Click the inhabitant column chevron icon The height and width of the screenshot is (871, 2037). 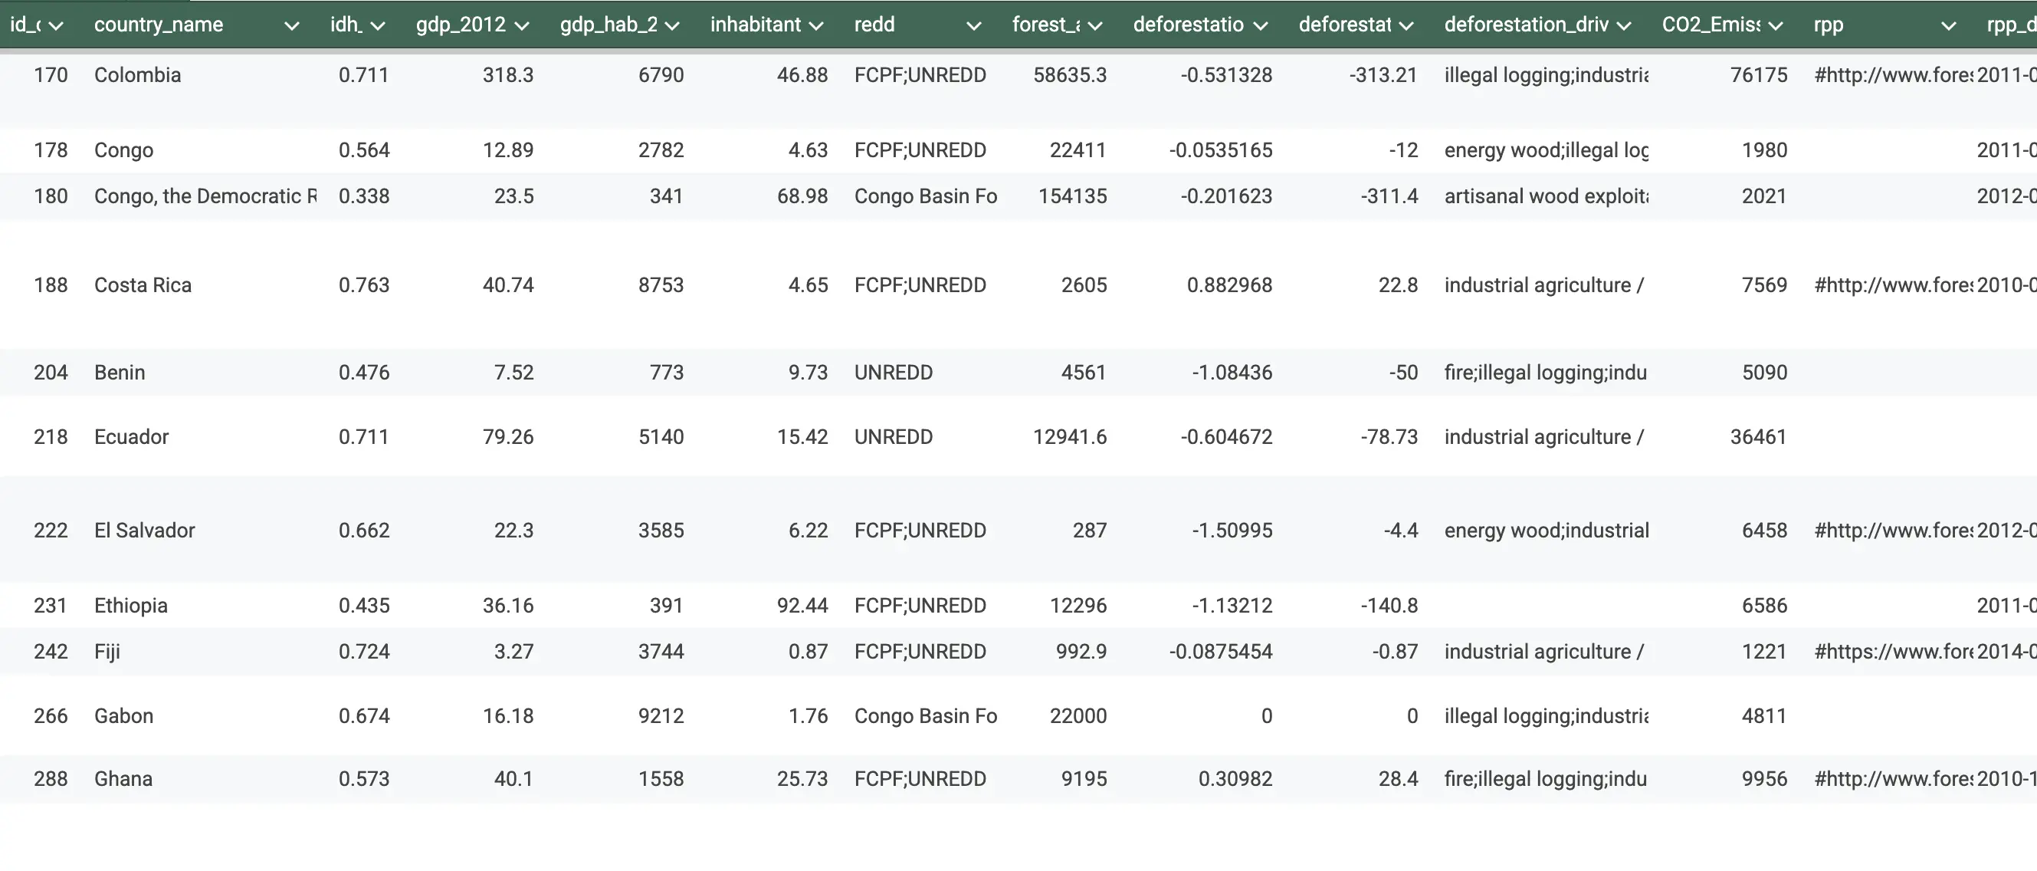pyautogui.click(x=817, y=25)
